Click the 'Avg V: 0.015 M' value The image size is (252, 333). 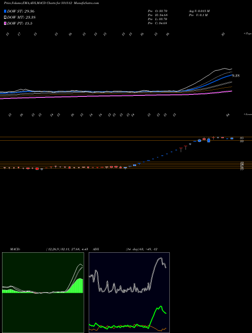199,11
